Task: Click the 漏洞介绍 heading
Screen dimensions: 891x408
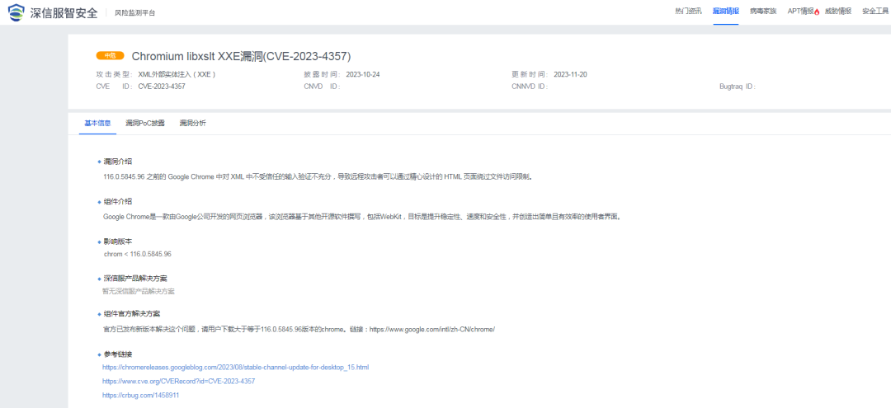Action: 118,162
